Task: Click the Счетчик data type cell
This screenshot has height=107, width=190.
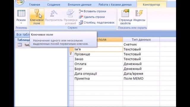Action: [x=141, y=44]
